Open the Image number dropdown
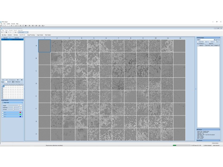 8,82
